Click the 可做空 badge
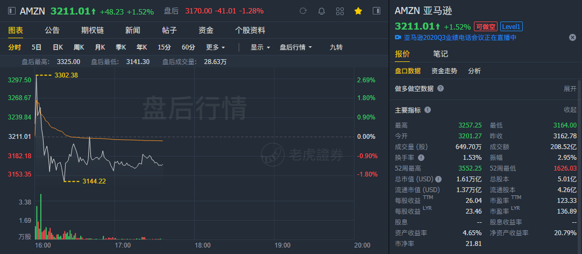 pos(486,26)
